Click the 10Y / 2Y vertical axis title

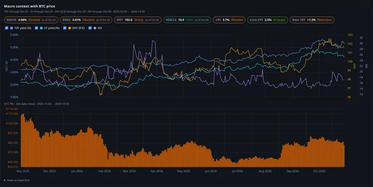pos(6,66)
